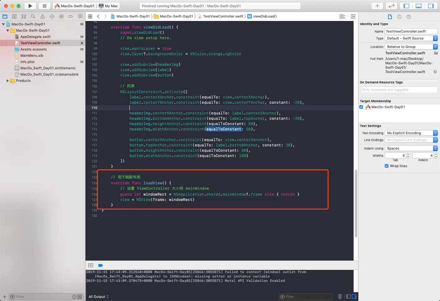Toggle the debug area panel visibility
Viewport: 440px width, 301px height.
click(x=419, y=6)
